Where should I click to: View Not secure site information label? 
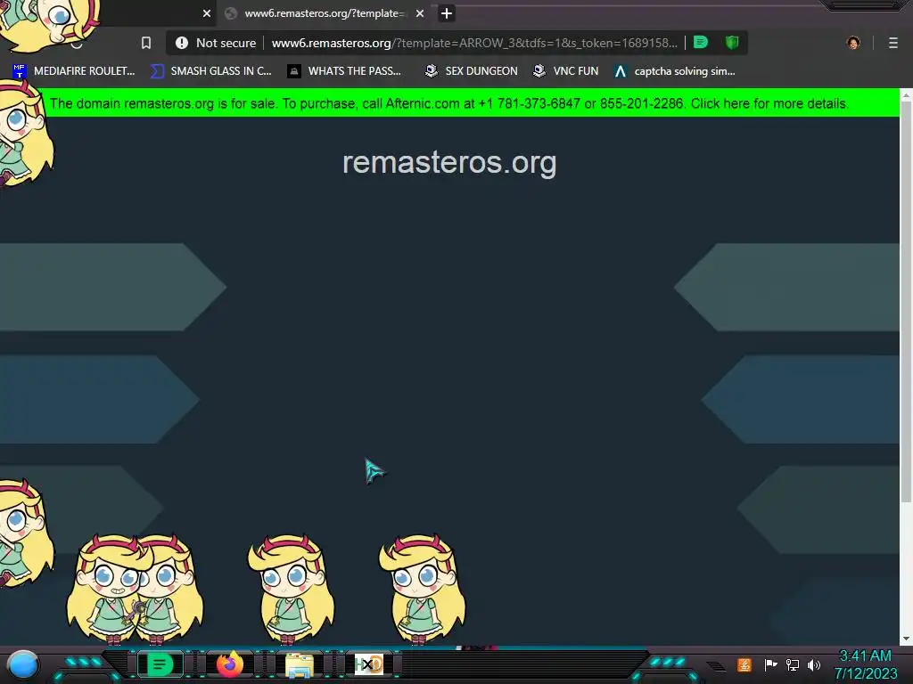pos(226,43)
